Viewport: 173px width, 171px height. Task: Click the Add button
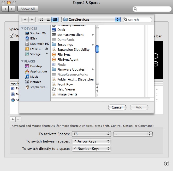pyautogui.click(x=139, y=107)
